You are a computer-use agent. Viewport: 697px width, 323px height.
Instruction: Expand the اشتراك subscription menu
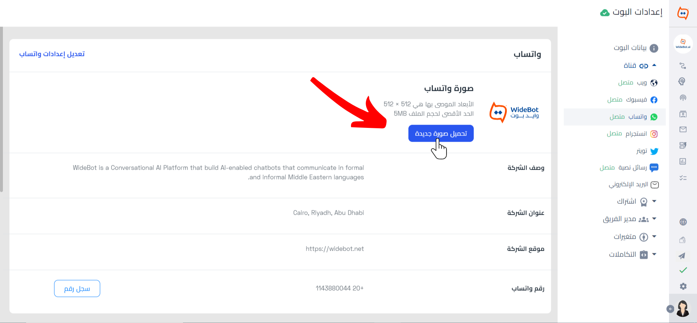654,201
